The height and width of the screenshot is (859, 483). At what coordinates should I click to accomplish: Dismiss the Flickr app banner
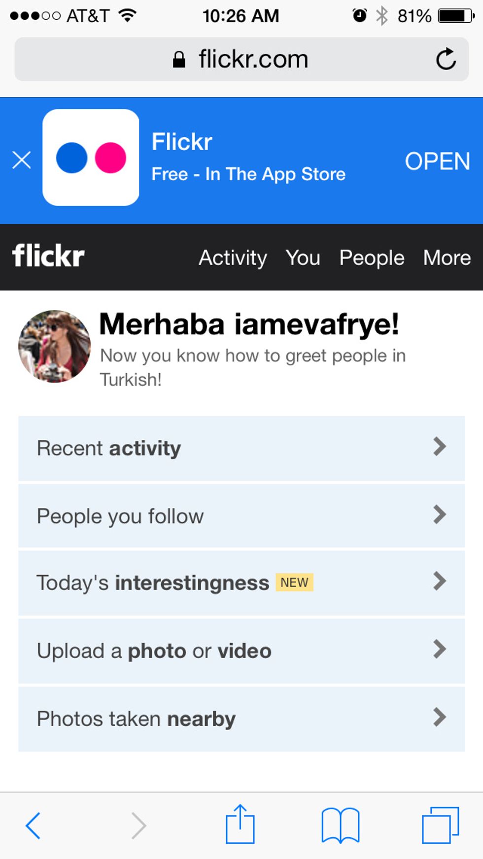coord(22,160)
